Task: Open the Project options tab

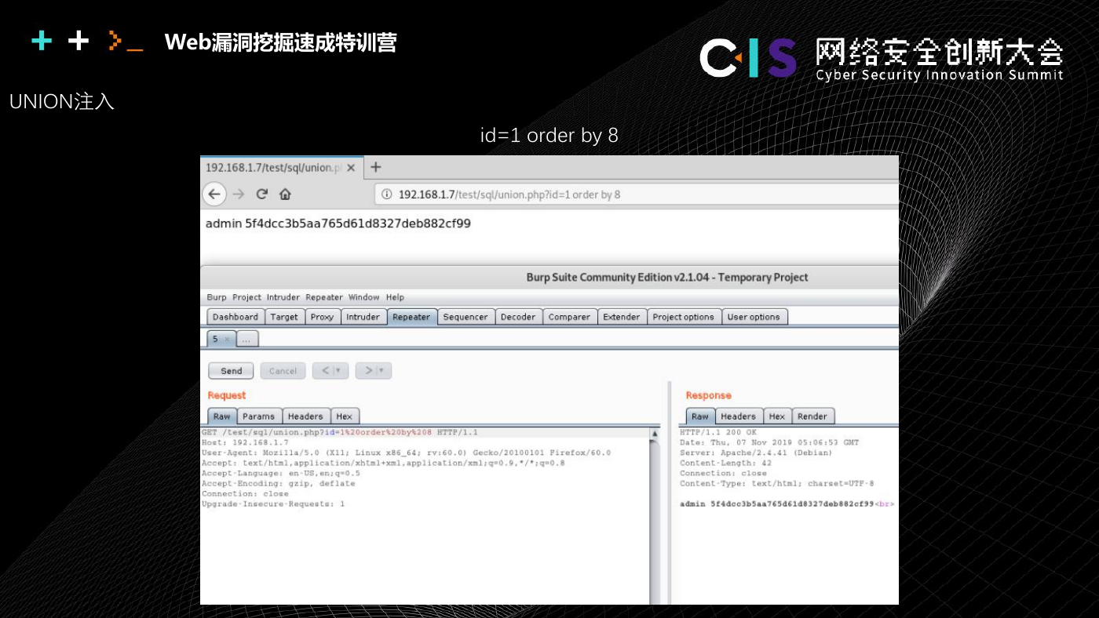Action: [x=684, y=317]
